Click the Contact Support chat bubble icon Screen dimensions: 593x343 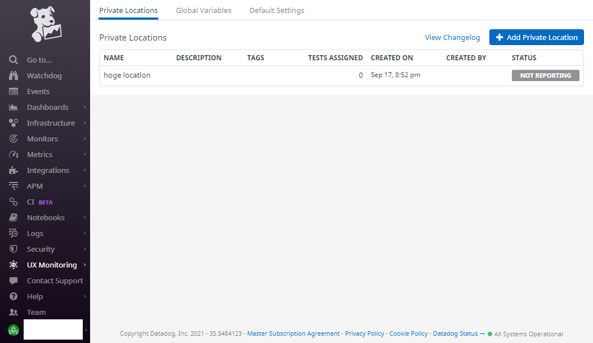pos(14,280)
